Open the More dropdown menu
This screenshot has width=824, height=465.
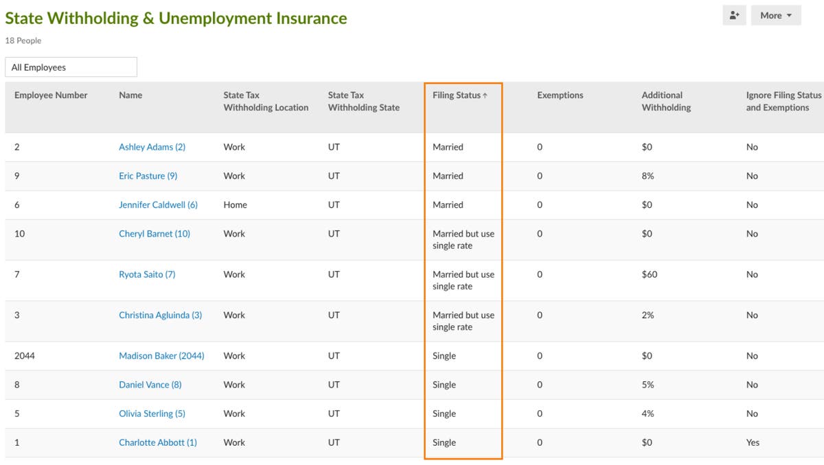coord(775,15)
